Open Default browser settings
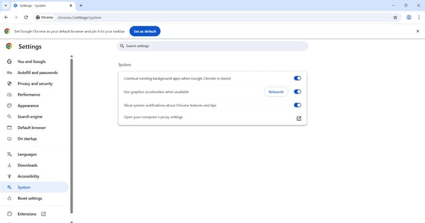 click(32, 128)
